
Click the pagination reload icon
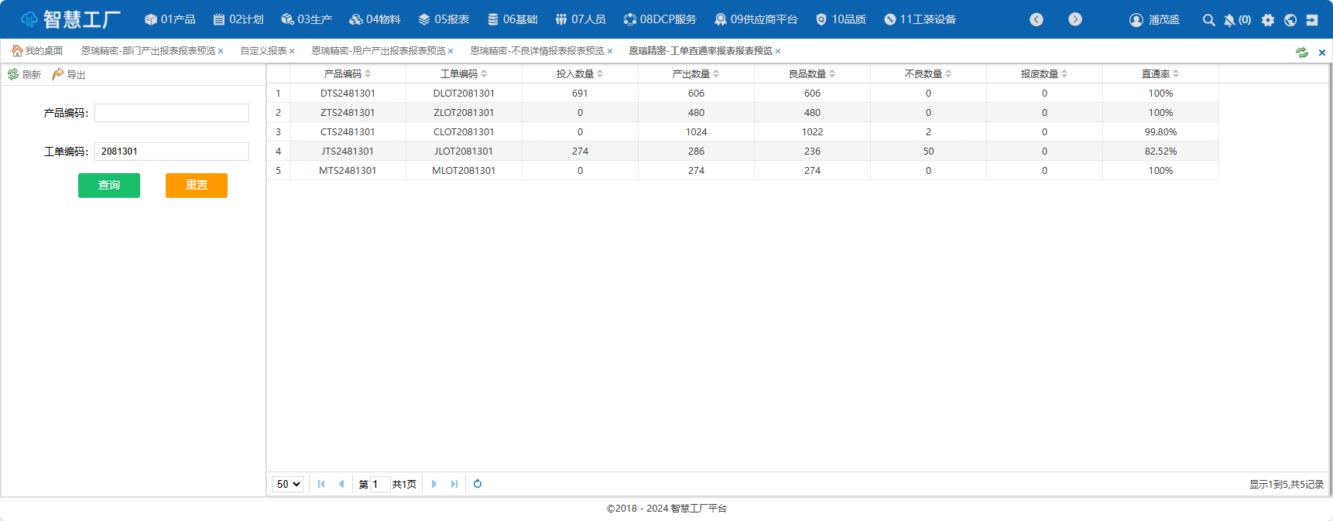(x=478, y=484)
